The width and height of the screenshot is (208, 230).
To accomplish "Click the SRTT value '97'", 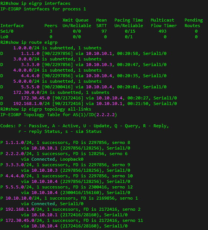I will [x=104, y=31].
